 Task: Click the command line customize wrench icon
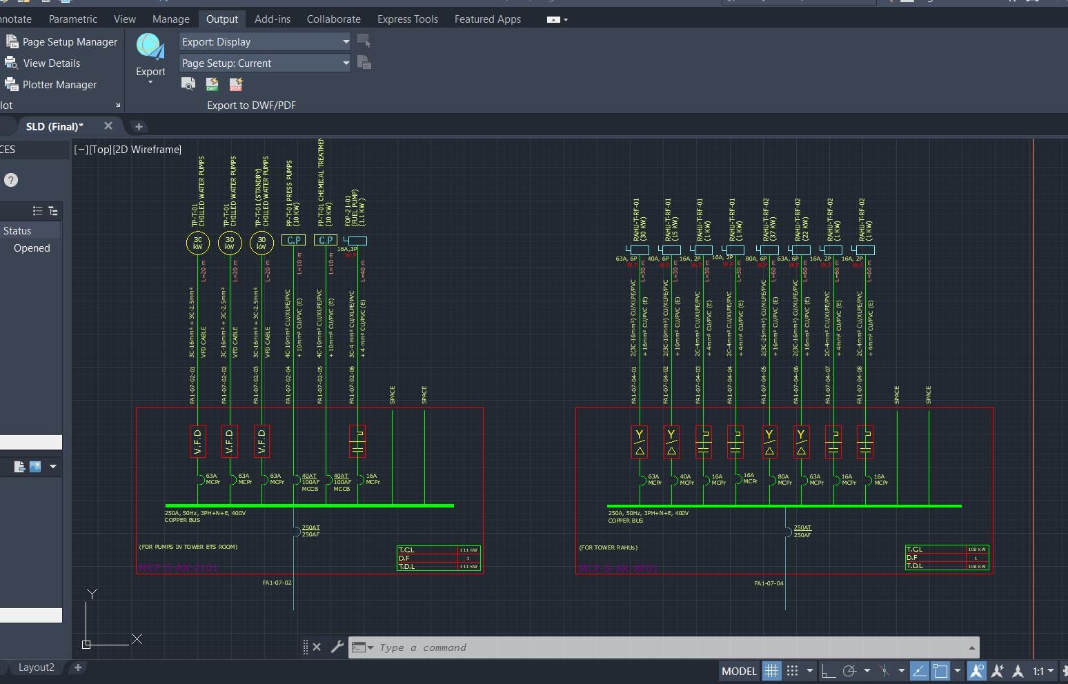coord(337,647)
